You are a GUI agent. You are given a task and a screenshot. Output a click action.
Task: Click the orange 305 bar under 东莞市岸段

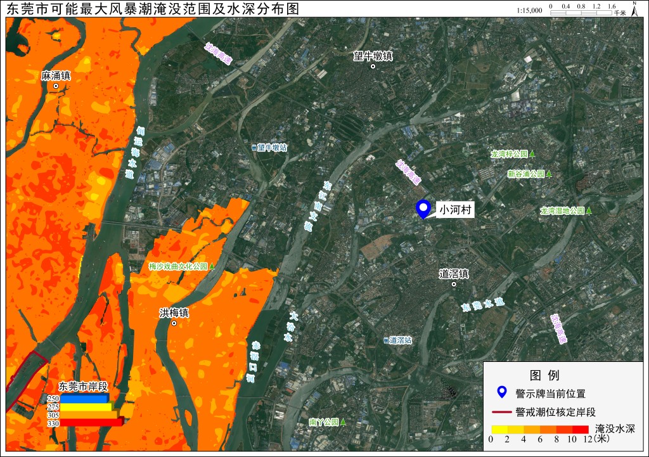(x=90, y=415)
